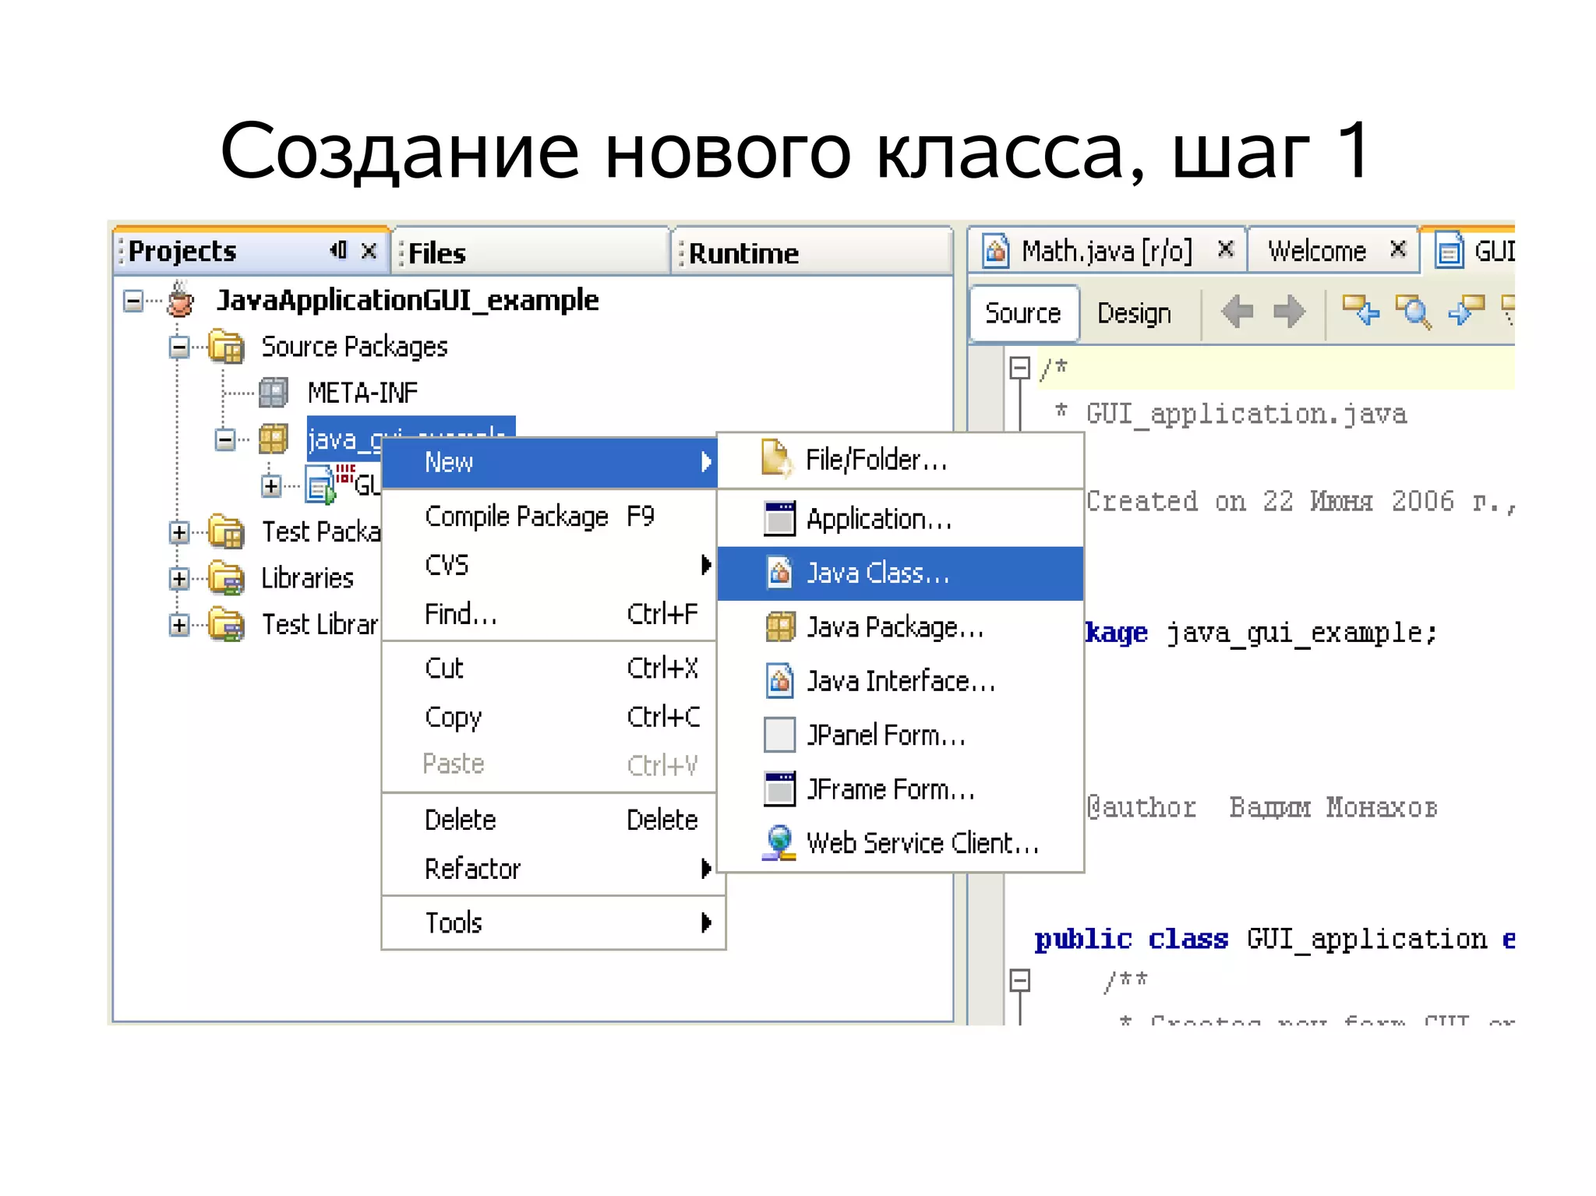Collapse the top comment fold in the editor
The height and width of the screenshot is (1196, 1596).
1019,367
